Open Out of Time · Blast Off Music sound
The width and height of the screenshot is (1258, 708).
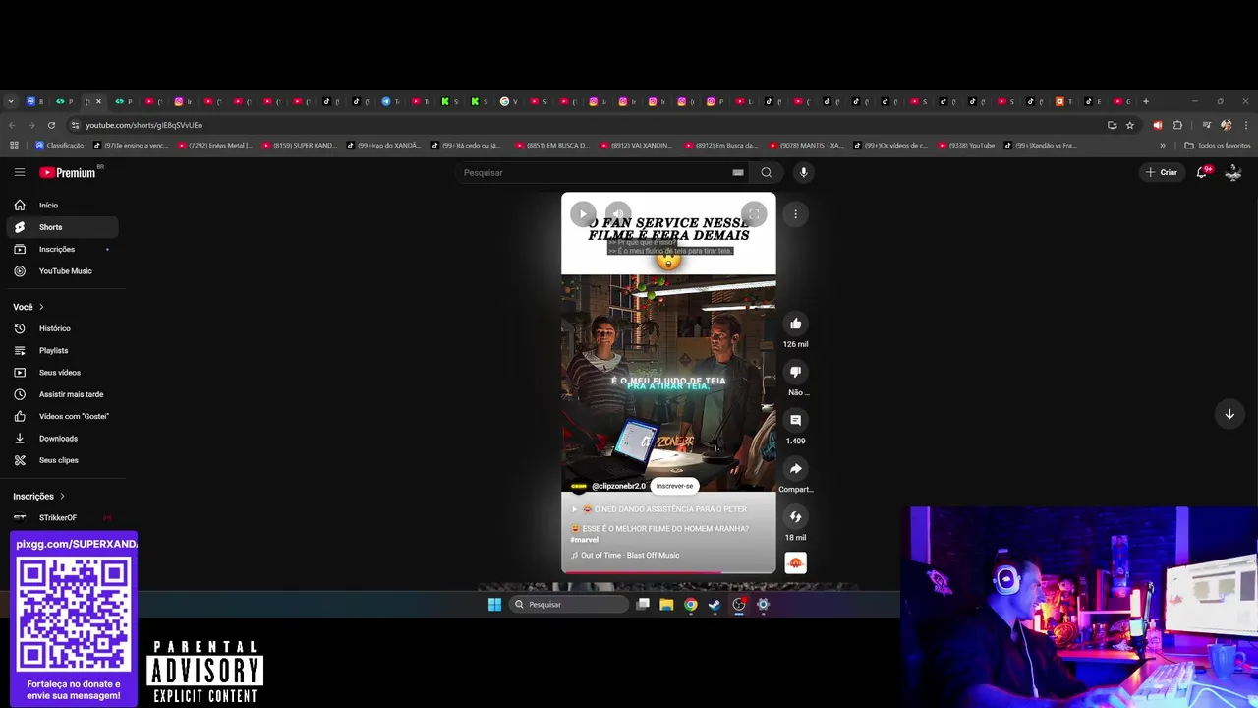(x=630, y=556)
